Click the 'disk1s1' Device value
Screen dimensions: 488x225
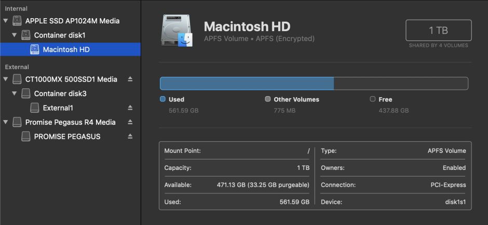[x=456, y=202]
